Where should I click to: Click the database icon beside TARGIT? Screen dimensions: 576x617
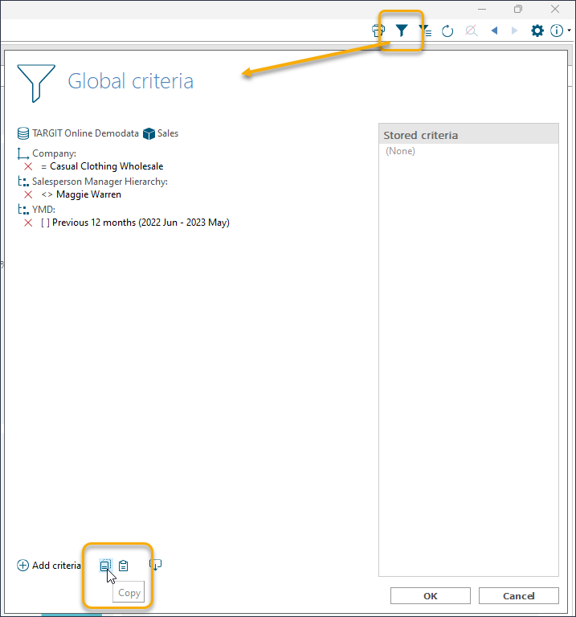(x=23, y=133)
